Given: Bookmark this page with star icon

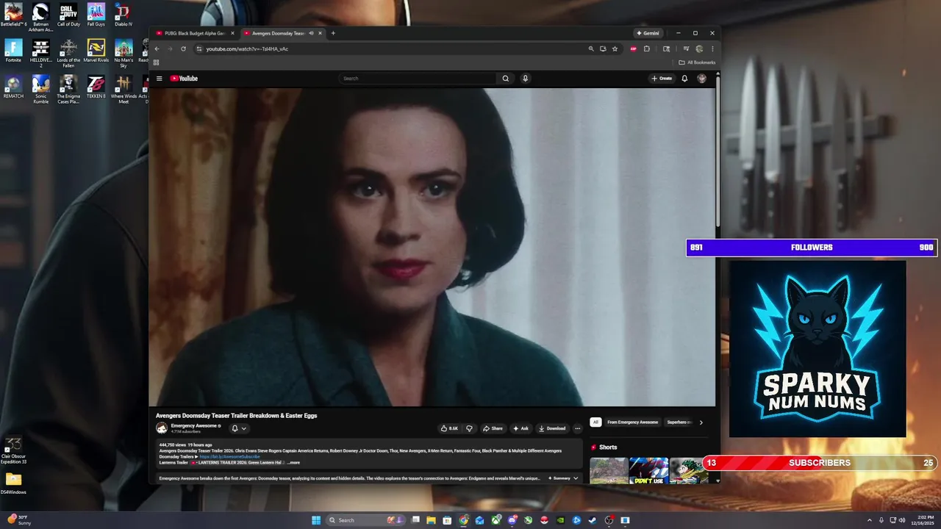Looking at the screenshot, I should (615, 49).
